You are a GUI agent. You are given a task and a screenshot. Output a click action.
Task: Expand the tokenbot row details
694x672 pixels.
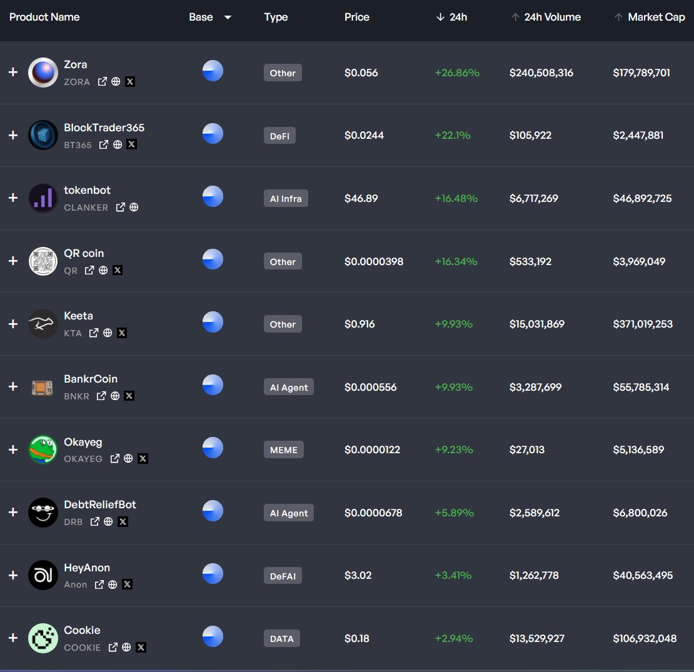coord(13,198)
